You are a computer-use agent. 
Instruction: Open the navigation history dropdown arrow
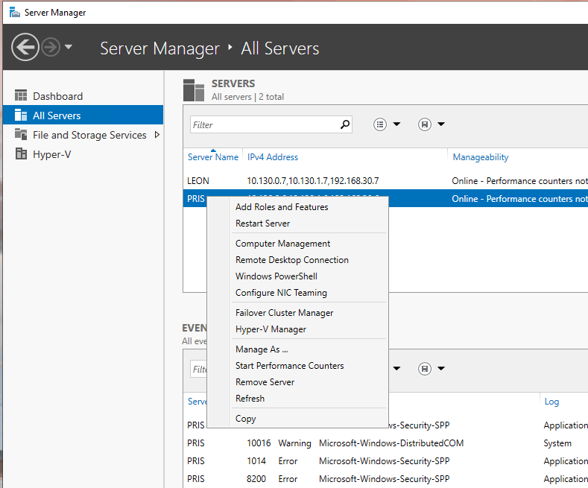[69, 48]
